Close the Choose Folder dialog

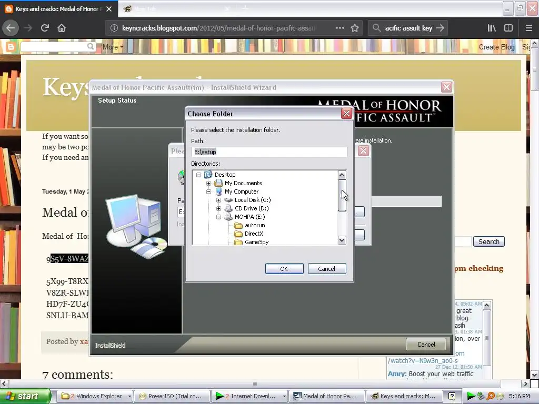346,114
